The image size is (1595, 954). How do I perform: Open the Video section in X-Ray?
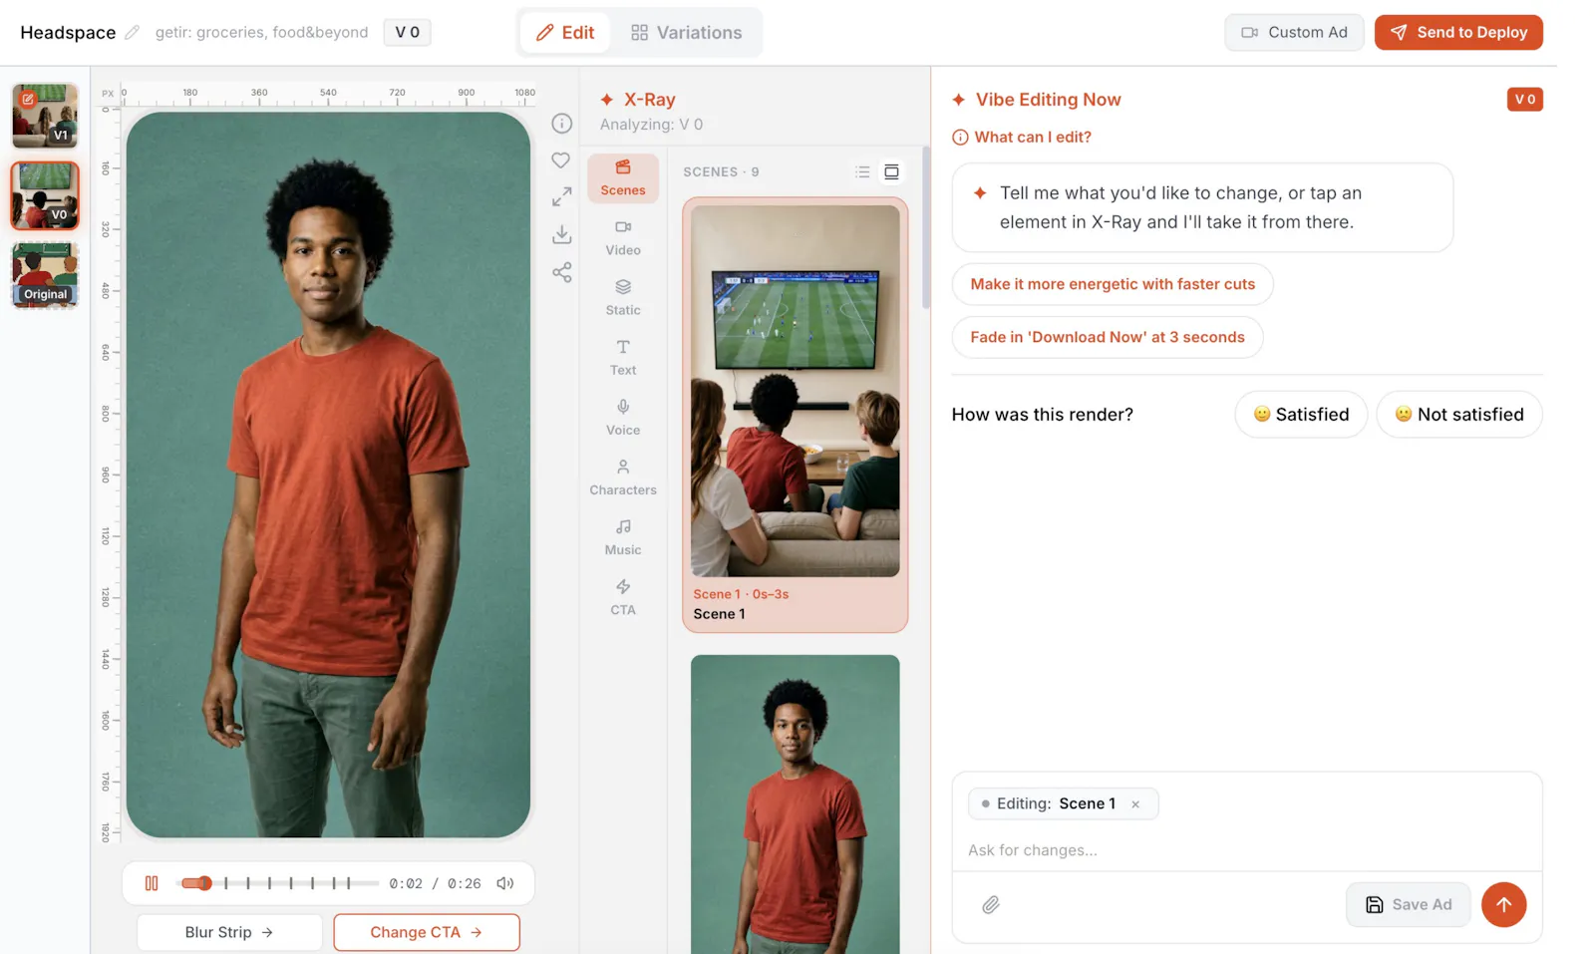coord(623,238)
